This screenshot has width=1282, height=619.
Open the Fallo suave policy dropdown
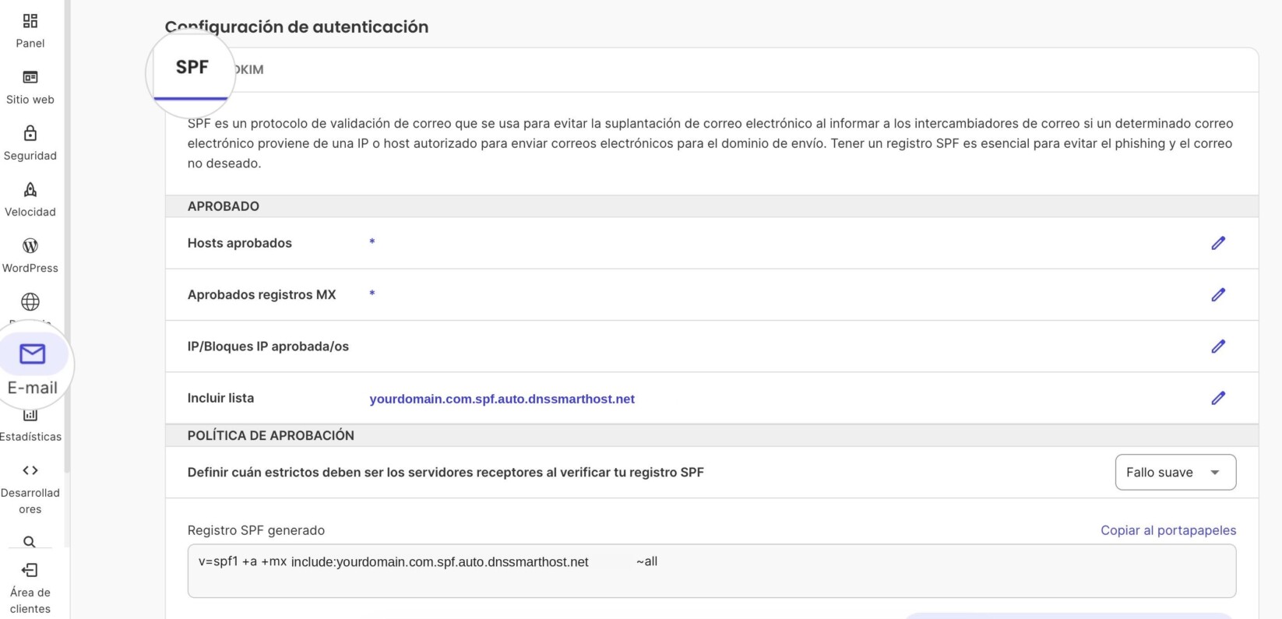click(x=1175, y=472)
